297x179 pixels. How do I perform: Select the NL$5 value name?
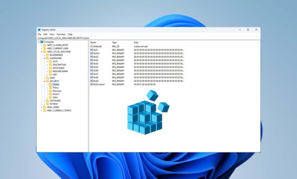click(96, 67)
